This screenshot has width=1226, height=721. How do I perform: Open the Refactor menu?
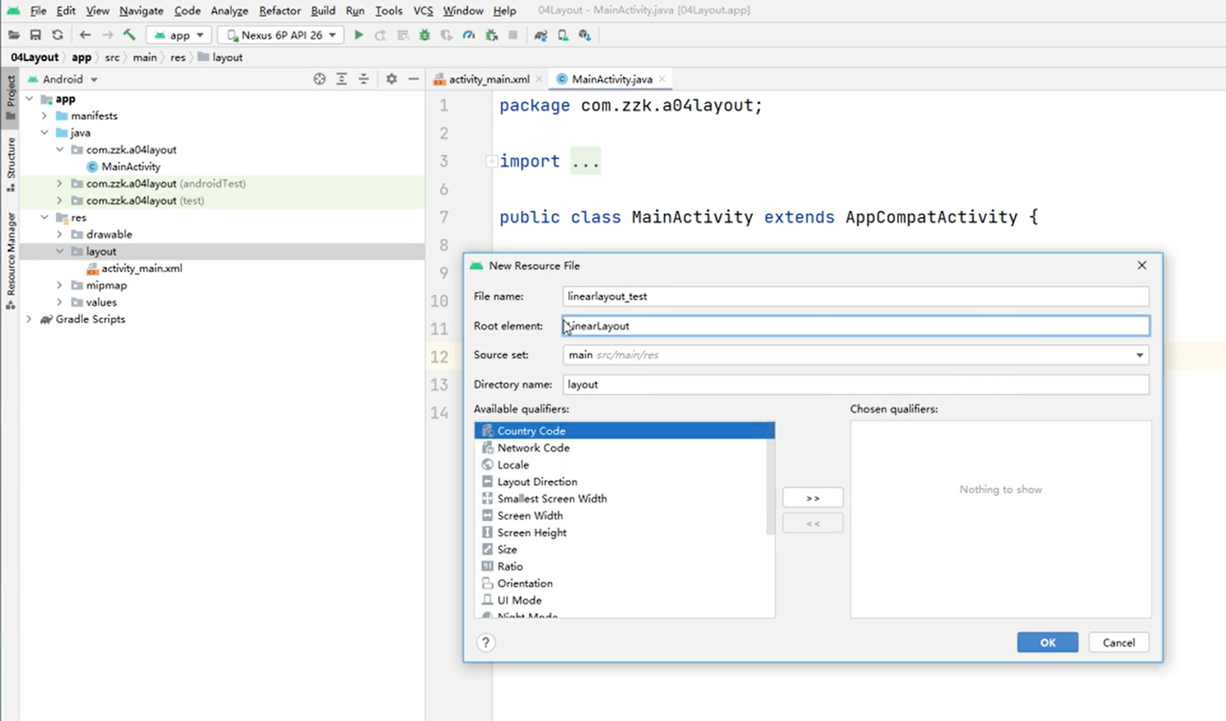[280, 10]
